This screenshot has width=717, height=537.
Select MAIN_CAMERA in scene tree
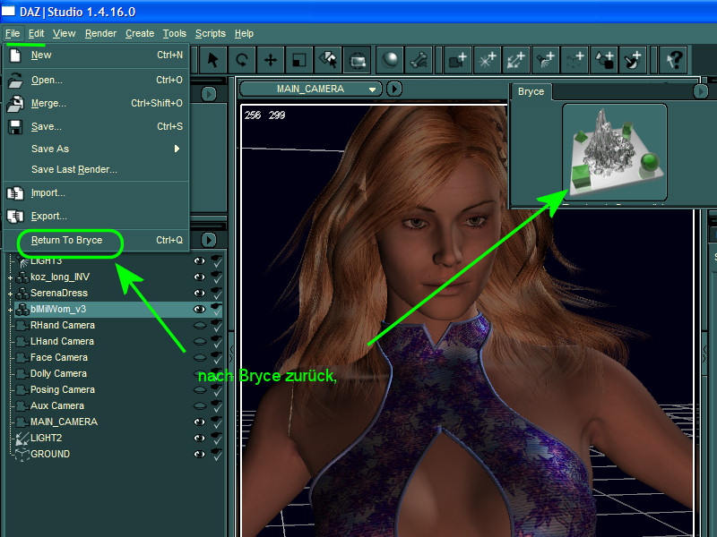click(64, 422)
